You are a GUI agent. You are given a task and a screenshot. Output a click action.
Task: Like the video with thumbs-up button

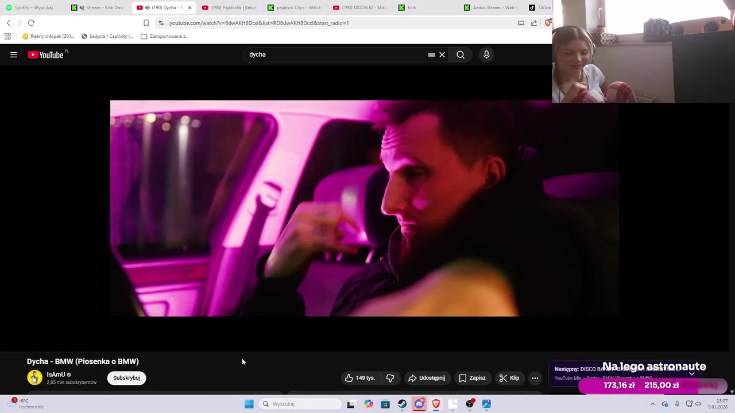point(360,378)
